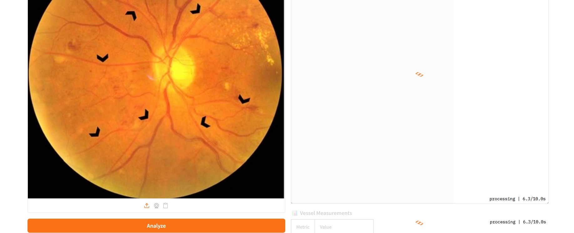Click the arrowhead nearest the exudates
Image resolution: width=574 pixels, height=233 pixels.
click(x=196, y=9)
